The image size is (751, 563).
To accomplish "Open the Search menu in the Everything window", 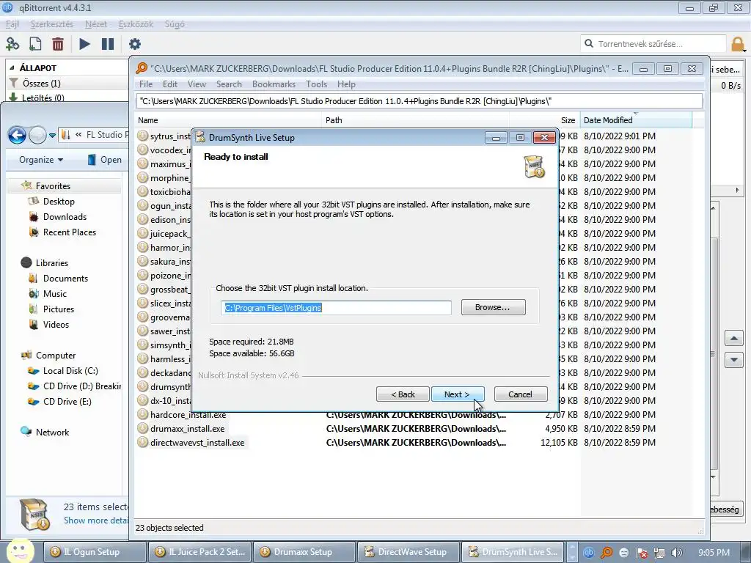I will point(229,84).
